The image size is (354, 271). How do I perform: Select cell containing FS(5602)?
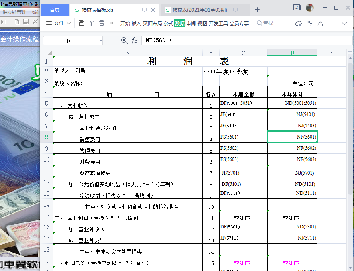click(243, 148)
